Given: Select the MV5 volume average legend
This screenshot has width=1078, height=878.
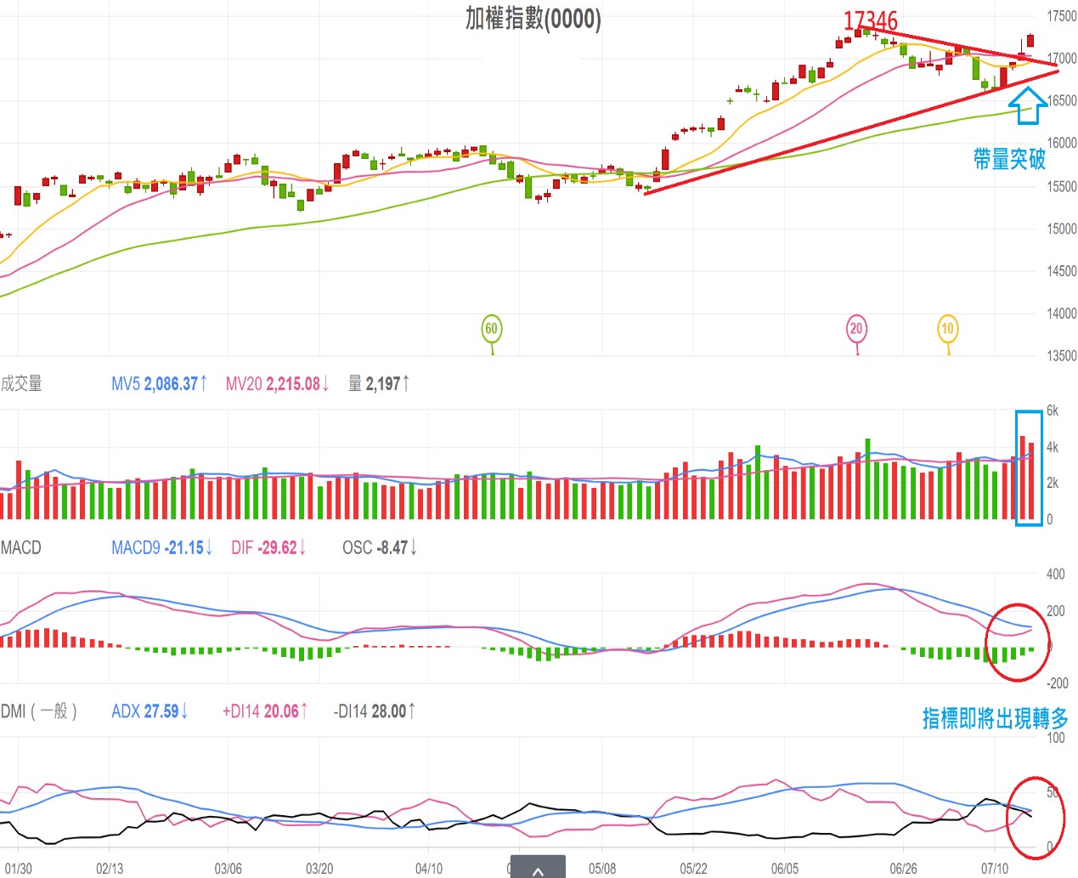Looking at the screenshot, I should coord(159,384).
